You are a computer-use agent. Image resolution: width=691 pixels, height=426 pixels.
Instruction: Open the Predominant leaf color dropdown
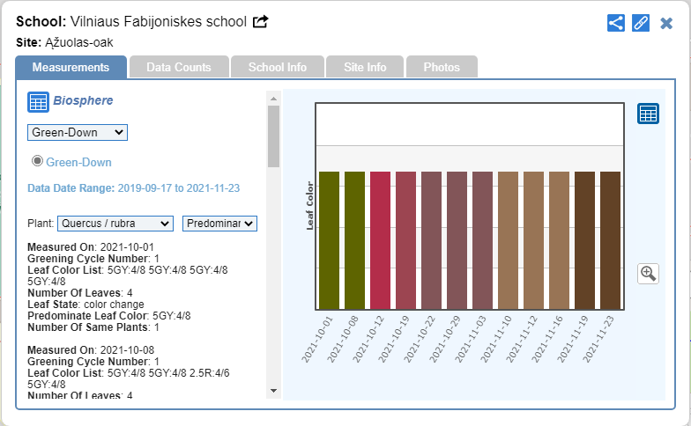pyautogui.click(x=219, y=224)
